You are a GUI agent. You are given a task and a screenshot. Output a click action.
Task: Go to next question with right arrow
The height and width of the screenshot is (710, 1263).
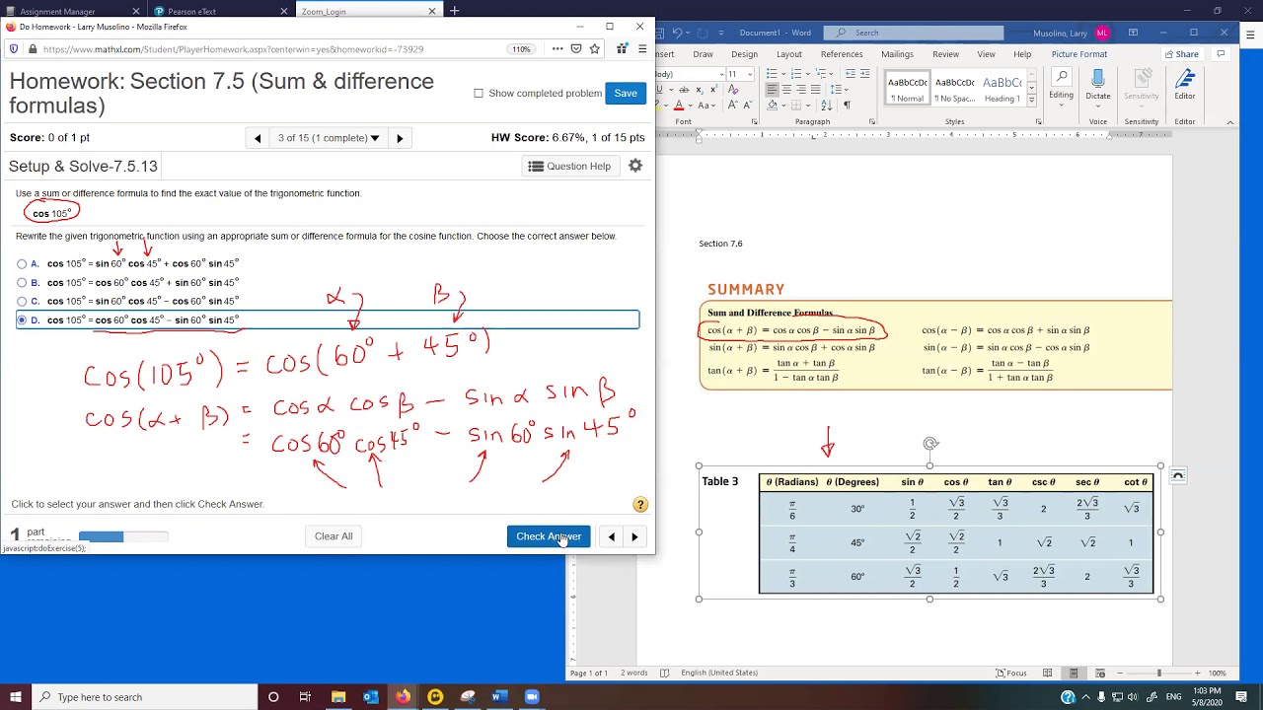pyautogui.click(x=400, y=138)
